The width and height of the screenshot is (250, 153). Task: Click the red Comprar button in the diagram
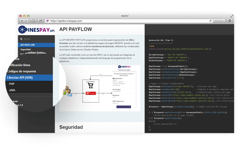point(91,93)
